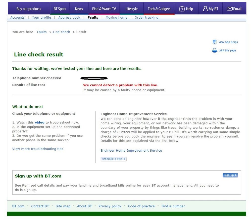Open the view help & tips link

(228, 42)
